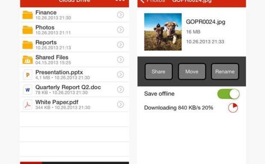This screenshot has height=164, width=265.
Task: Expand details arrow for Photos folder
Action: coord(120,30)
